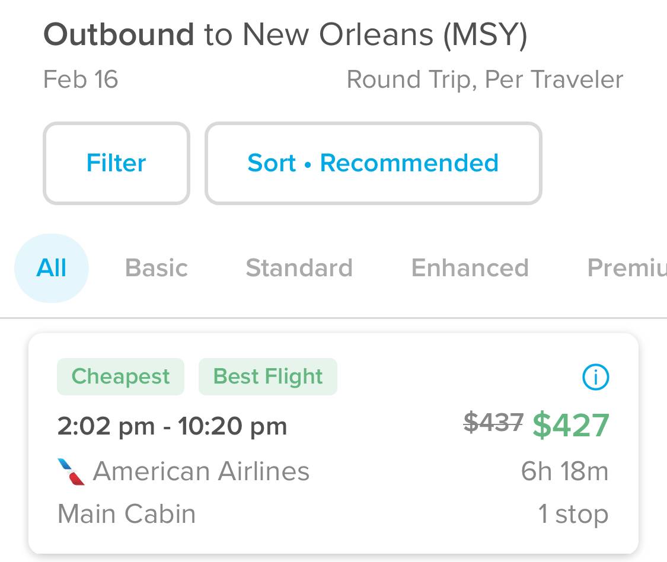Image resolution: width=667 pixels, height=562 pixels.
Task: Tap the info circle on the flight card
Action: 595,376
